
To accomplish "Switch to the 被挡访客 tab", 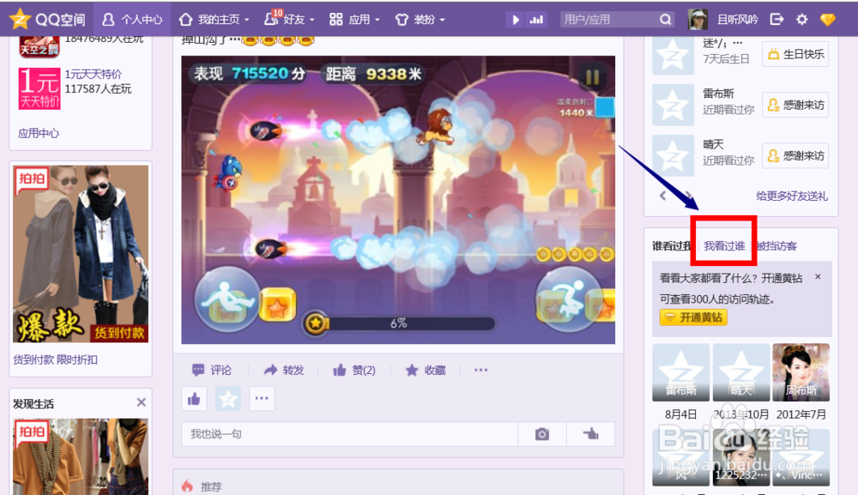I will [776, 246].
